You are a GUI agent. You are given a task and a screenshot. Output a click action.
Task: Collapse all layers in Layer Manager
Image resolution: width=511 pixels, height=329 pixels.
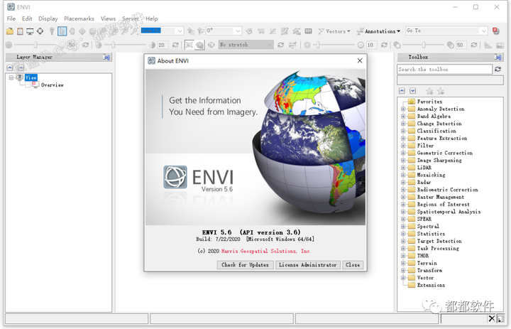coord(10,68)
